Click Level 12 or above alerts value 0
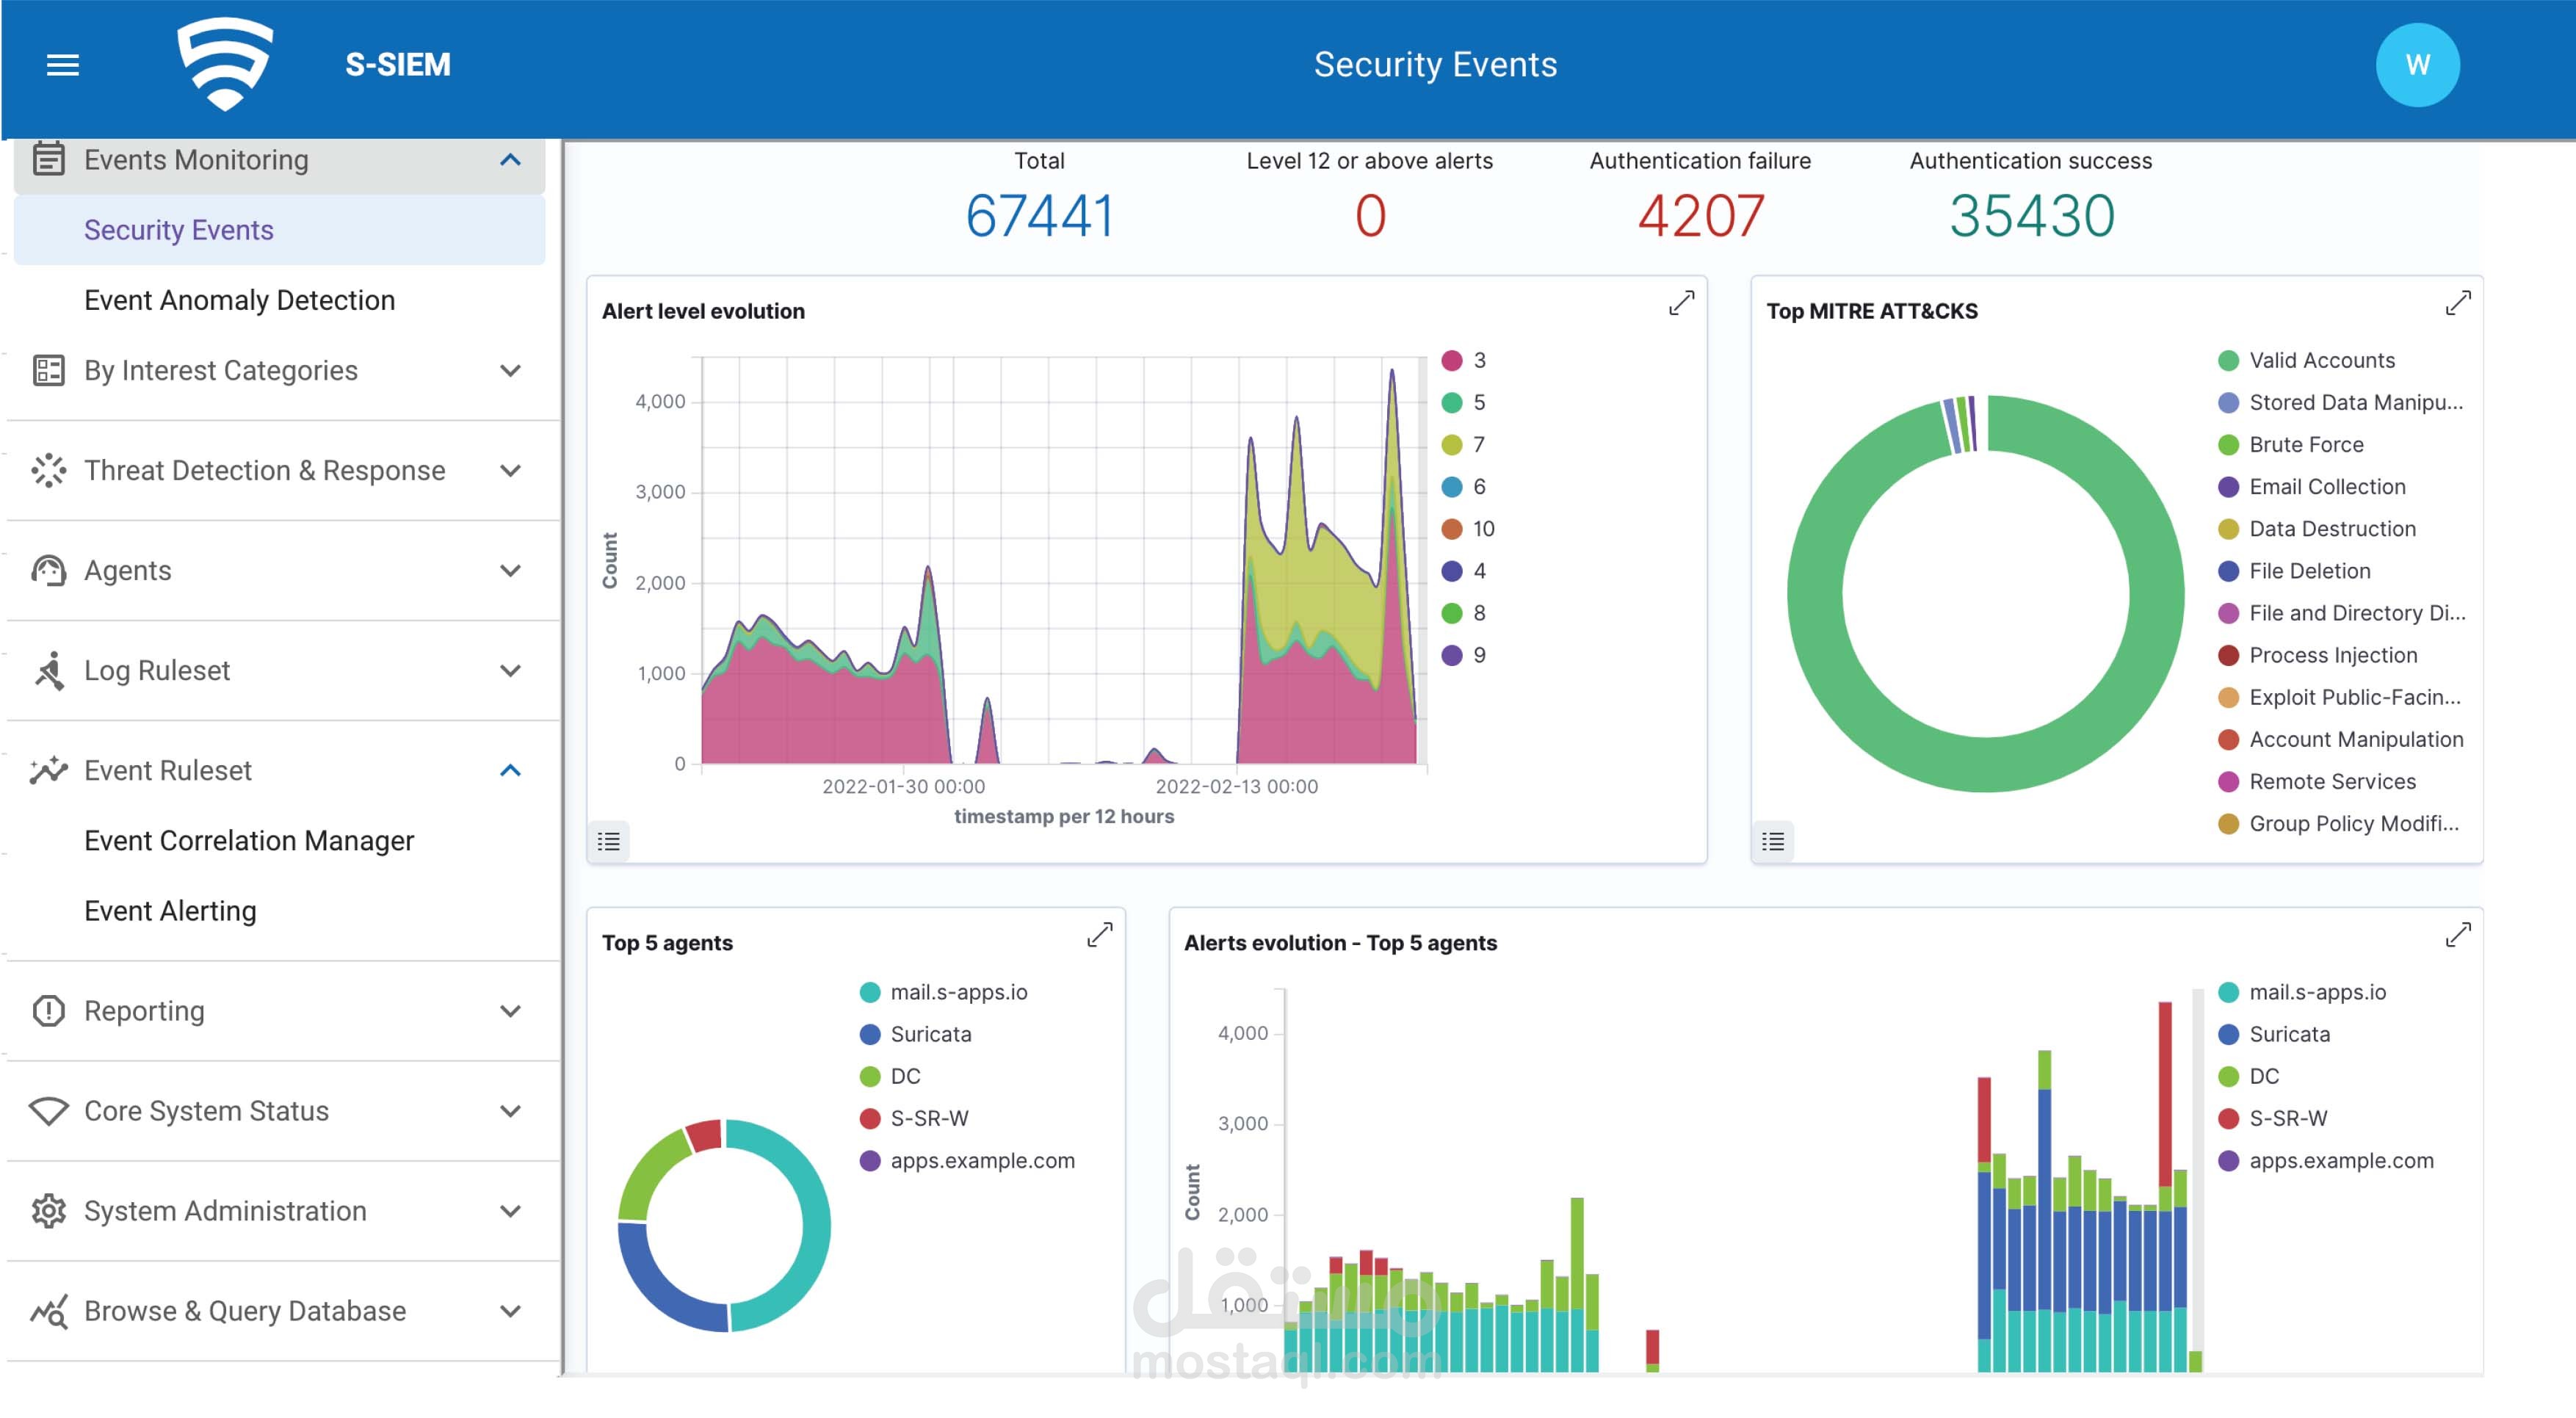Image resolution: width=2576 pixels, height=1418 pixels. click(x=1370, y=216)
